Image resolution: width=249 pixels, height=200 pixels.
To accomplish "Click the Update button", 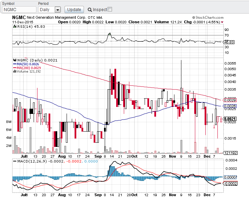I will [x=74, y=9].
